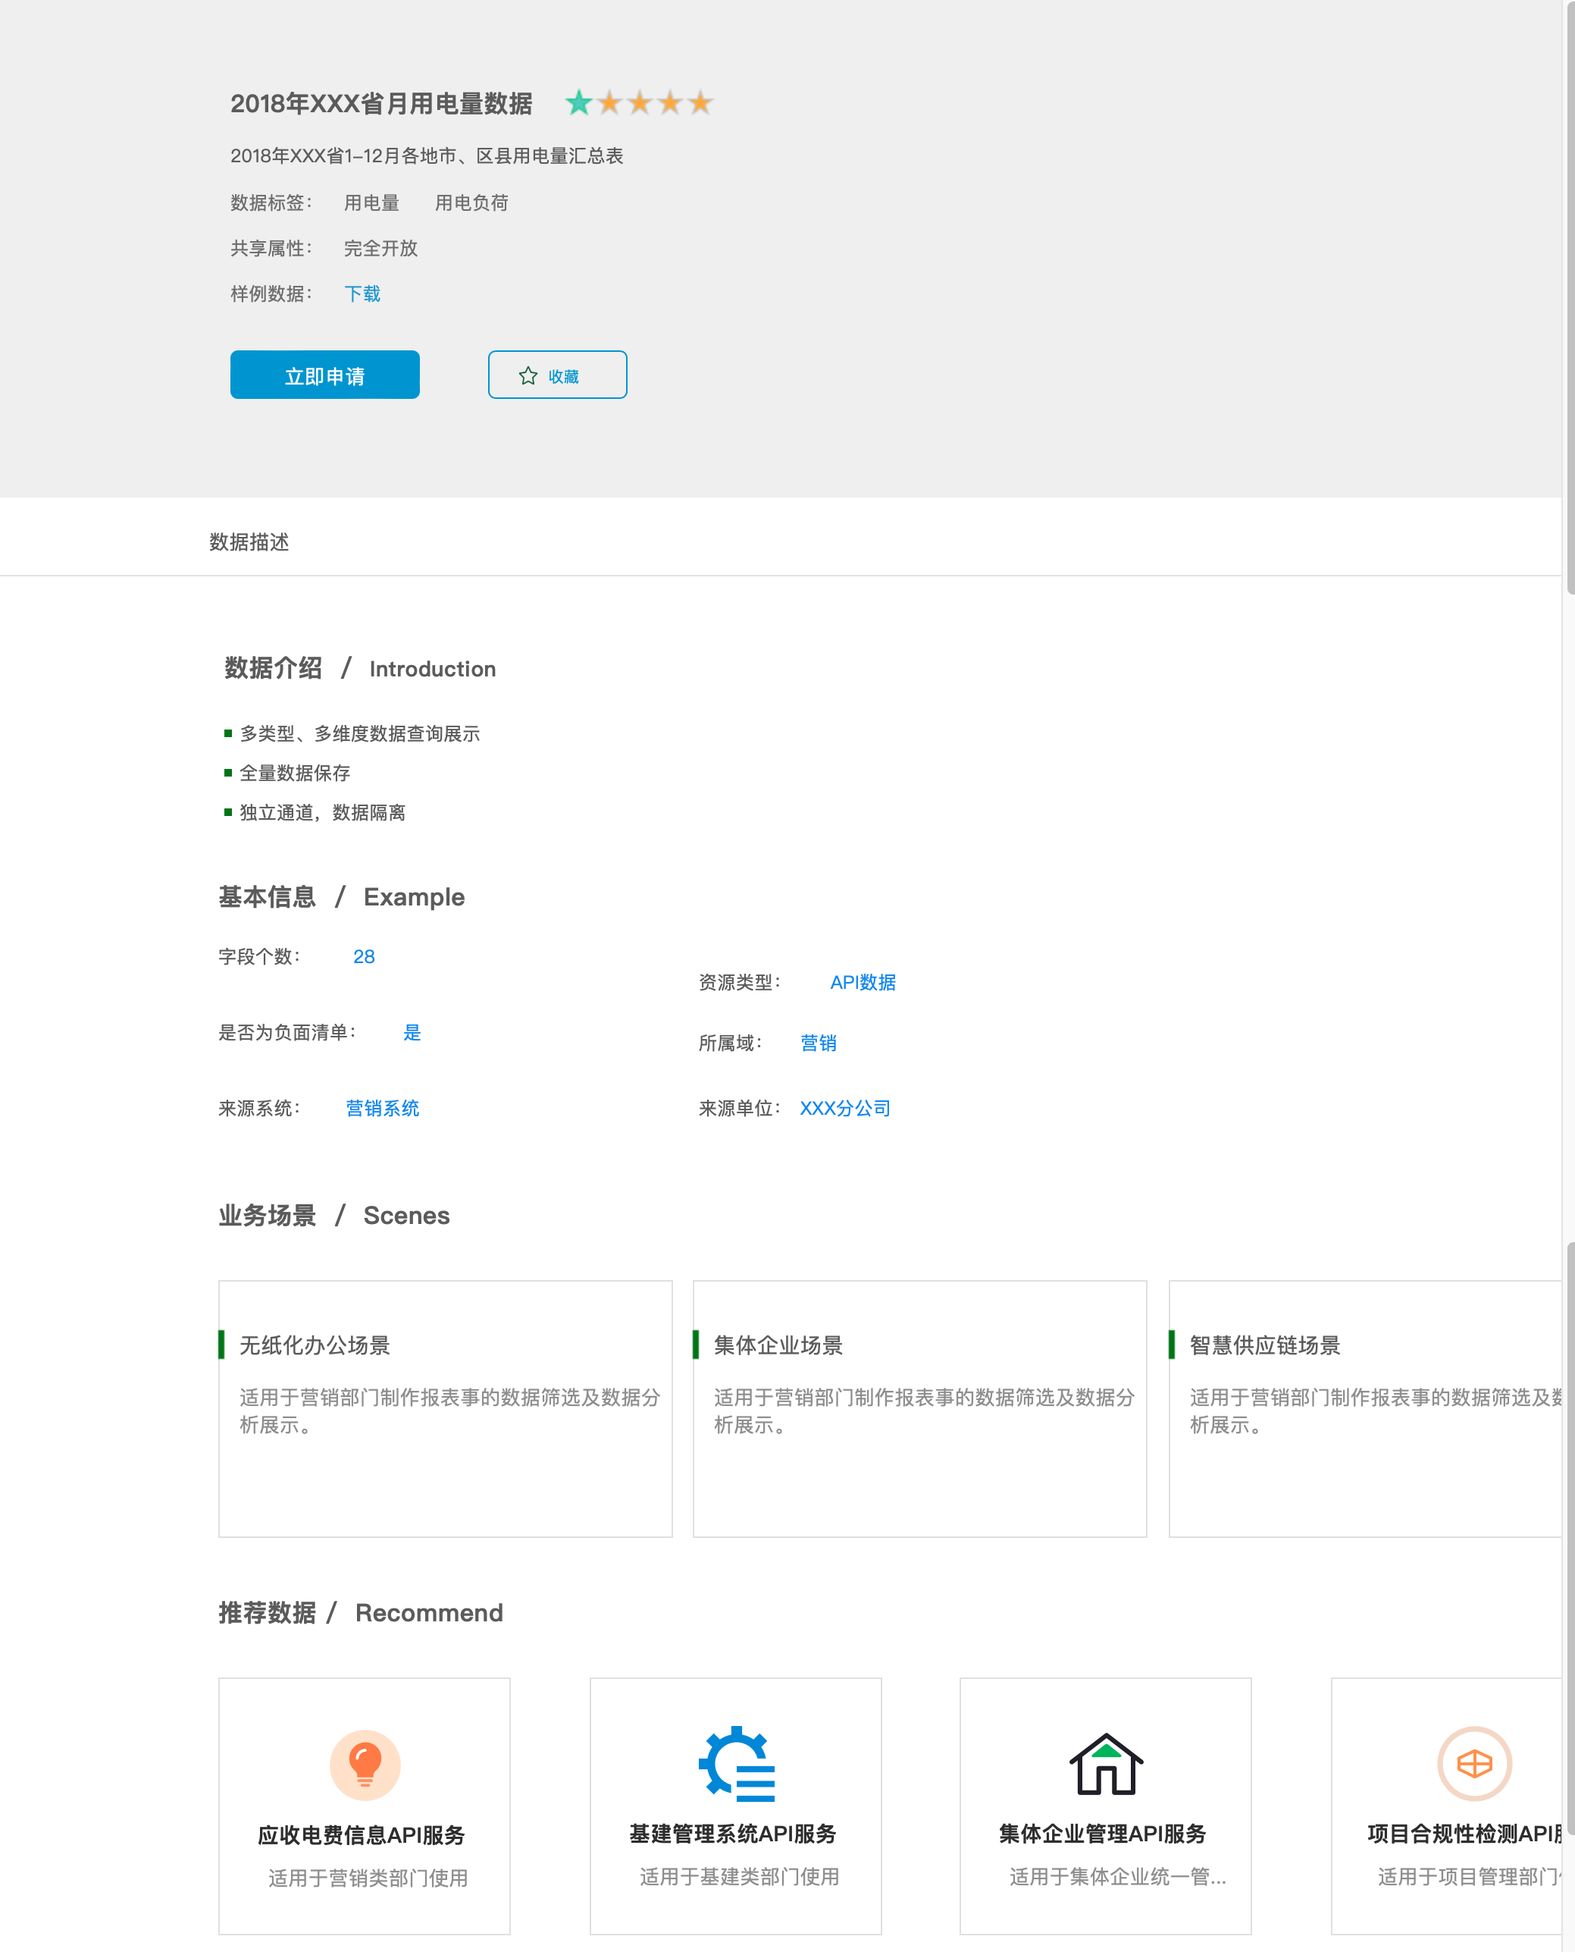
Task: Click the fourth orange rating star
Action: coord(669,102)
